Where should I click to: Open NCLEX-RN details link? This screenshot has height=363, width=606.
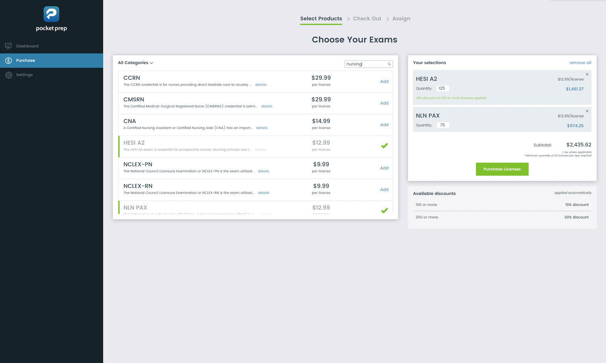(263, 193)
